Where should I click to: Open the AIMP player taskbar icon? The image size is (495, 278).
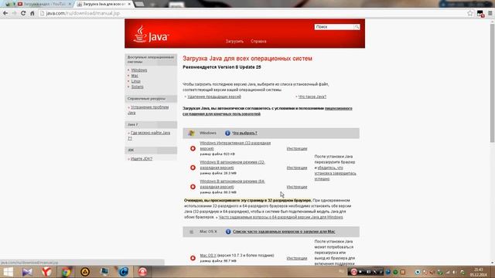(85, 272)
